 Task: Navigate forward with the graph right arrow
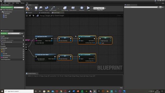click(x=34, y=16)
